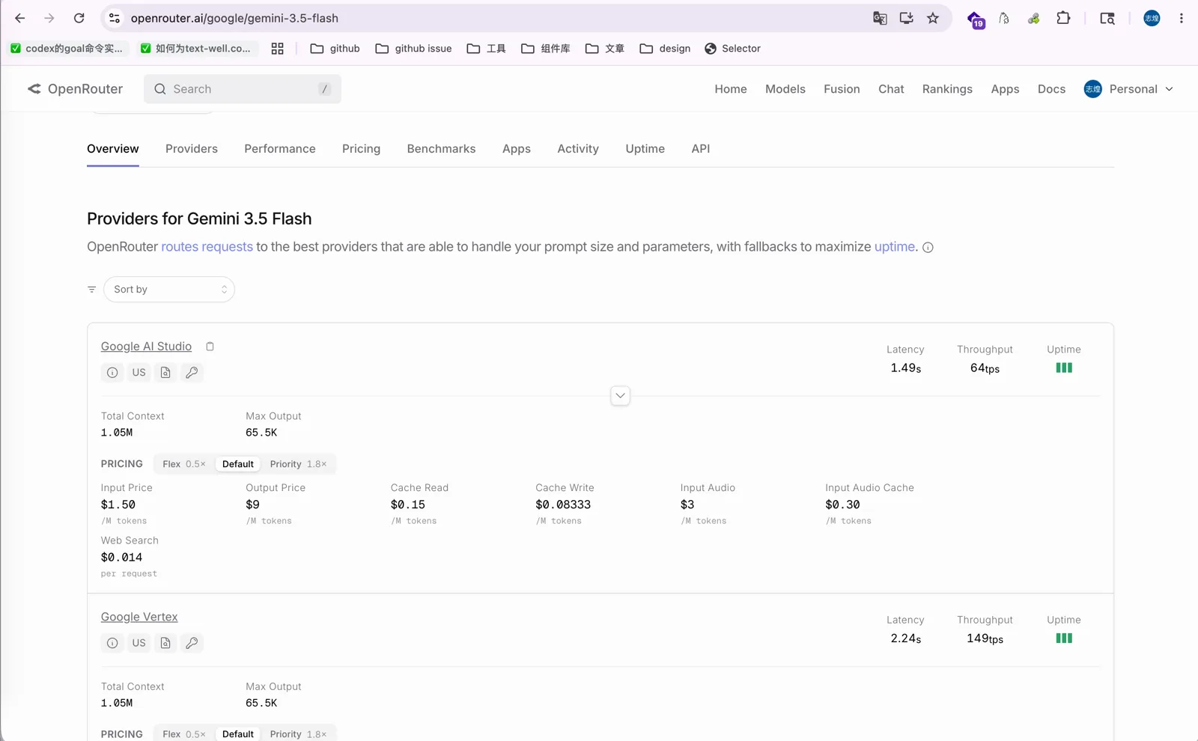
Task: Follow the routes requests link
Action: (x=207, y=247)
